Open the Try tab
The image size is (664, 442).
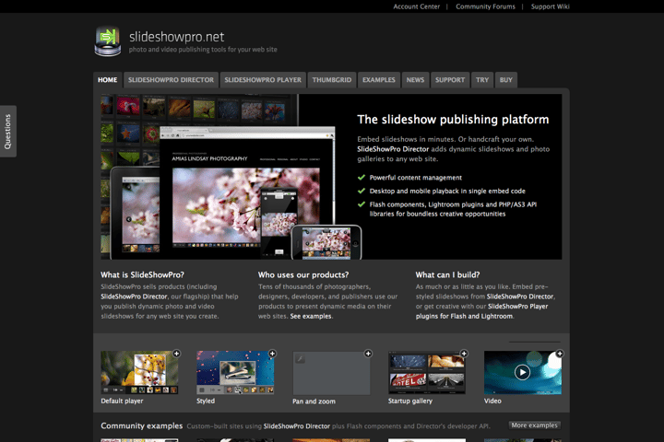pos(482,80)
